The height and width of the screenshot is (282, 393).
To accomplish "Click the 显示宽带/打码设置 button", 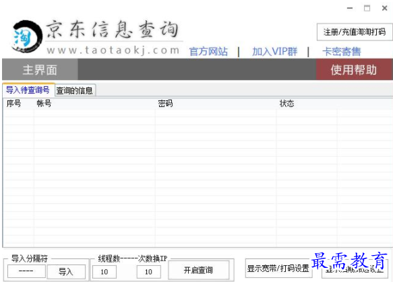I will 278,269.
